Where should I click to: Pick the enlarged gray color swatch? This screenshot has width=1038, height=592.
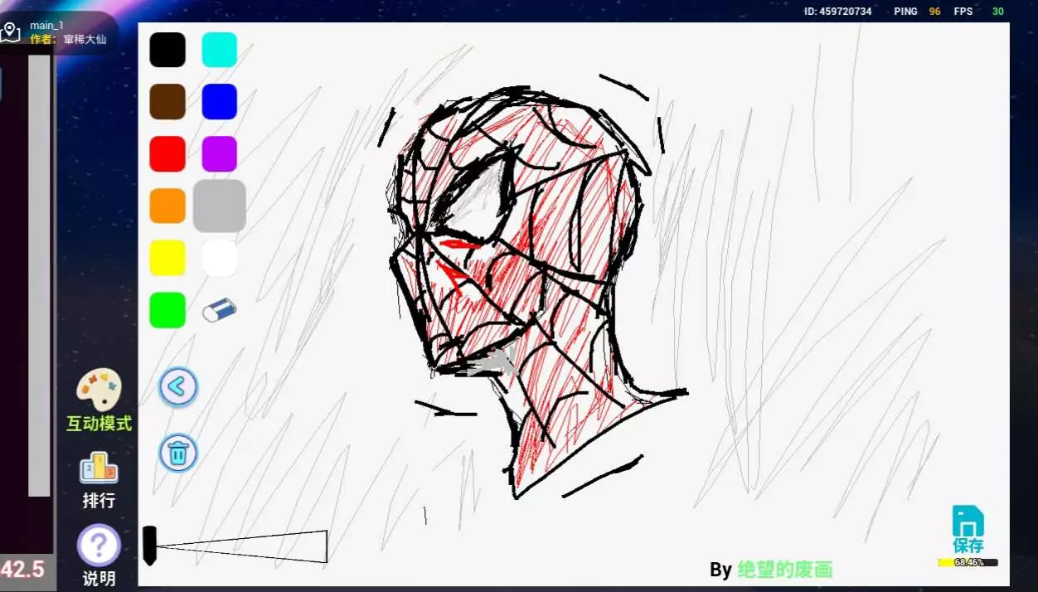tap(220, 206)
